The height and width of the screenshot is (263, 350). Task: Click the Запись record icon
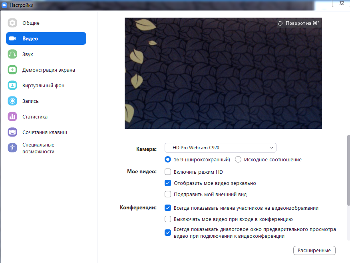[x=12, y=101]
